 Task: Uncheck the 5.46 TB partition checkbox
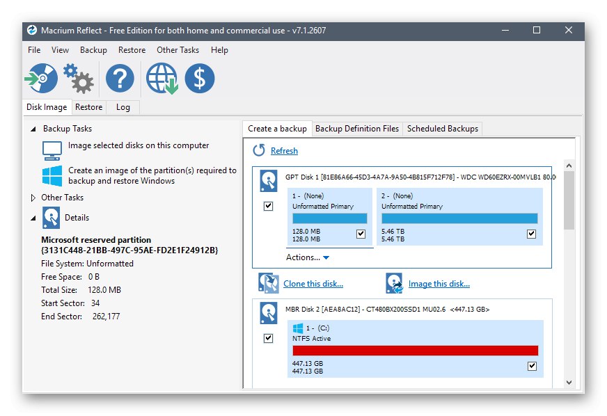coord(532,234)
